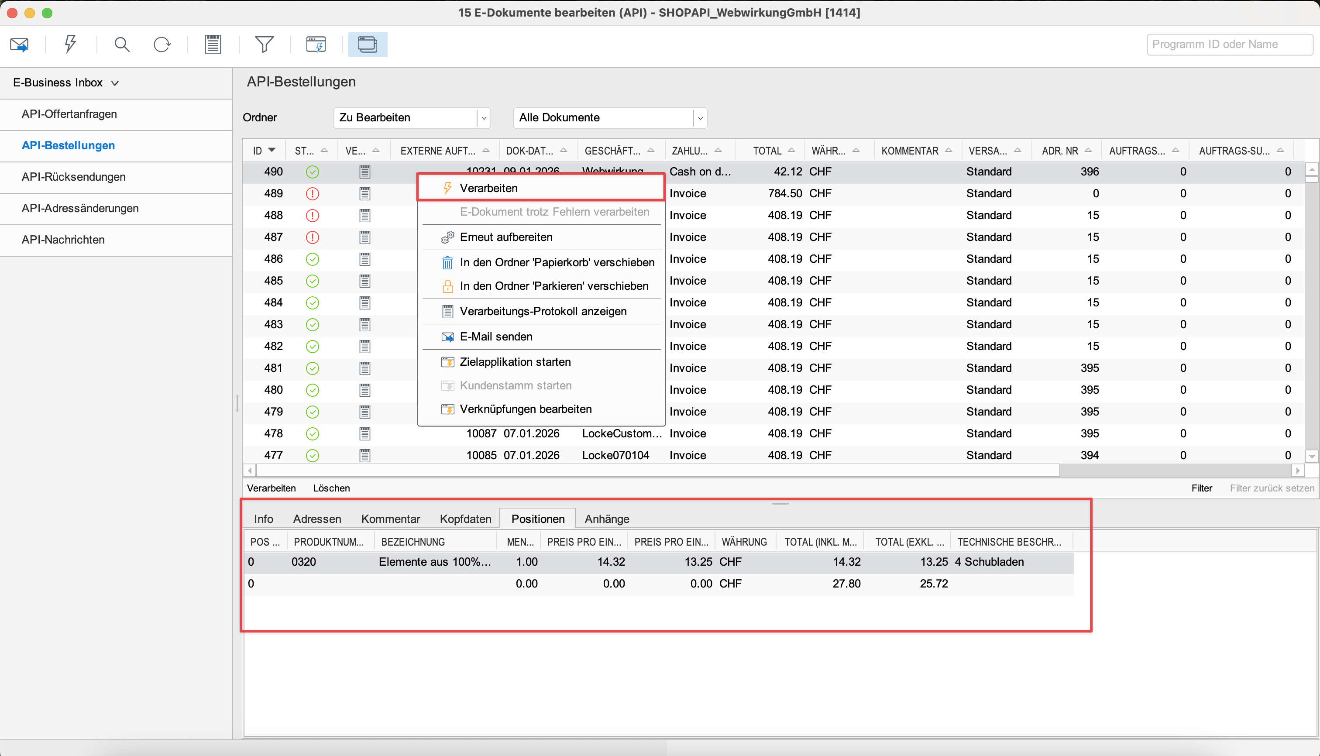Open the protocol icon in row 477
The width and height of the screenshot is (1320, 756).
click(x=365, y=456)
